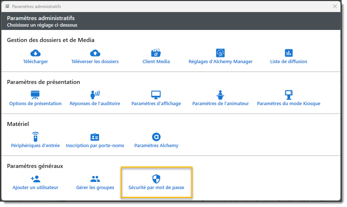
Task: Open Paramètres du mode Kiosque icon
Action: pos(289,95)
